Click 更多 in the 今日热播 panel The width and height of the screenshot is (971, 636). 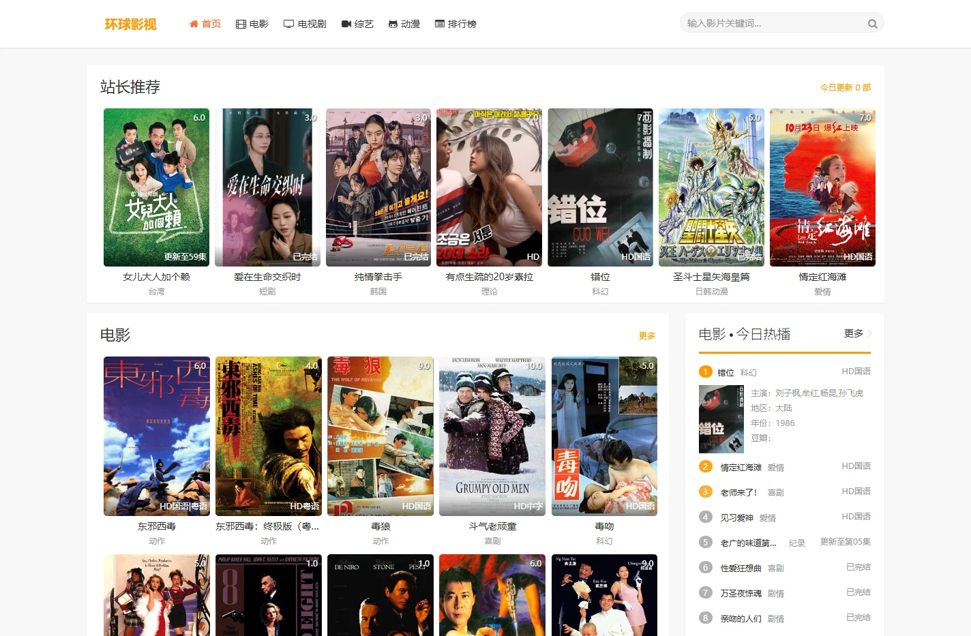click(x=854, y=333)
